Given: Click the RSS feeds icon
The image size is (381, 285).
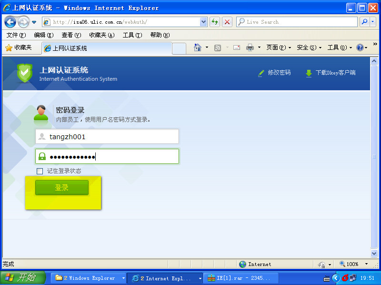Looking at the screenshot, I should (x=218, y=47).
